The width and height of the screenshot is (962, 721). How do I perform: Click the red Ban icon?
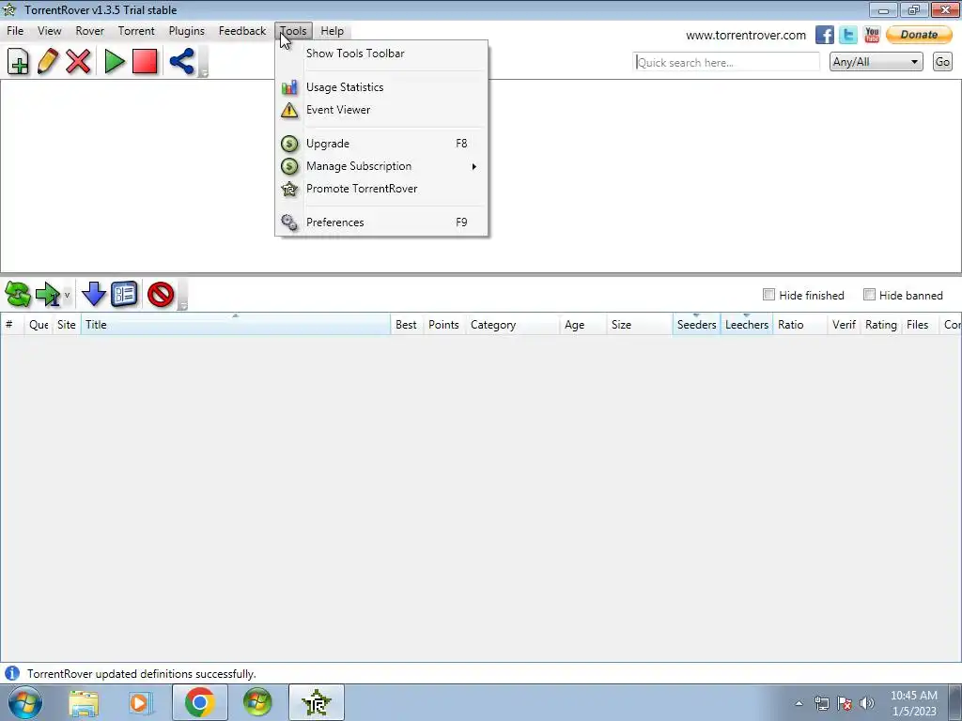[x=161, y=294]
